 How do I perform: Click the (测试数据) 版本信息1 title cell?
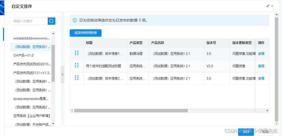coord(105,54)
